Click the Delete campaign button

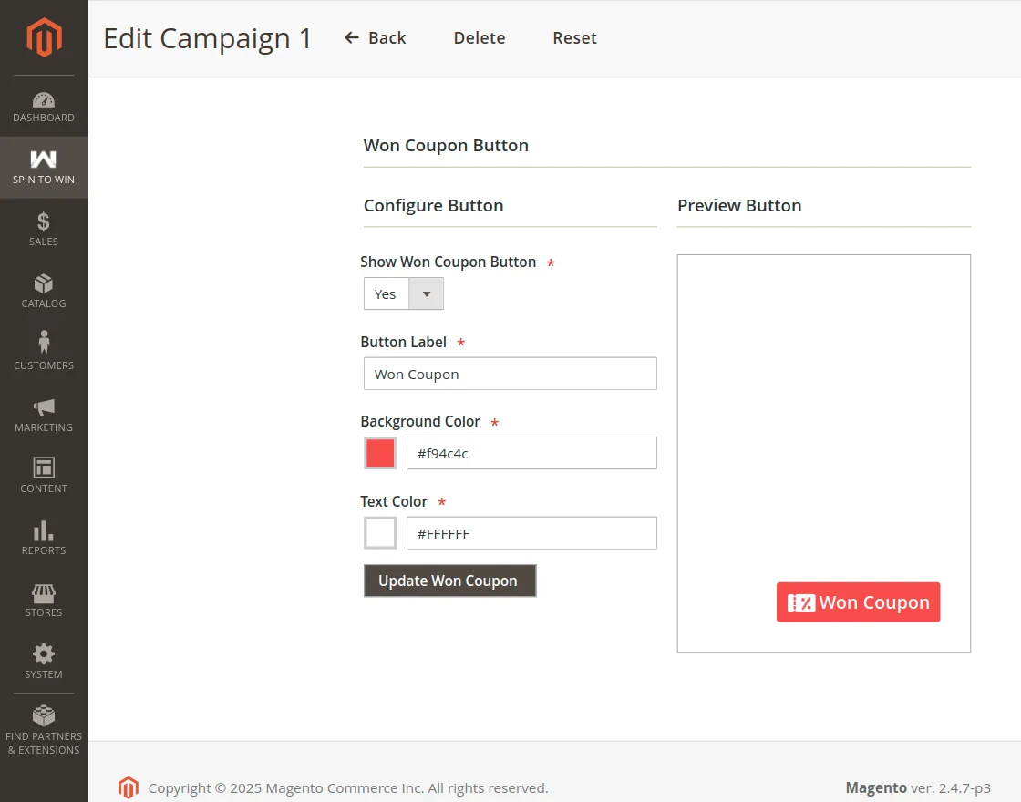point(480,38)
